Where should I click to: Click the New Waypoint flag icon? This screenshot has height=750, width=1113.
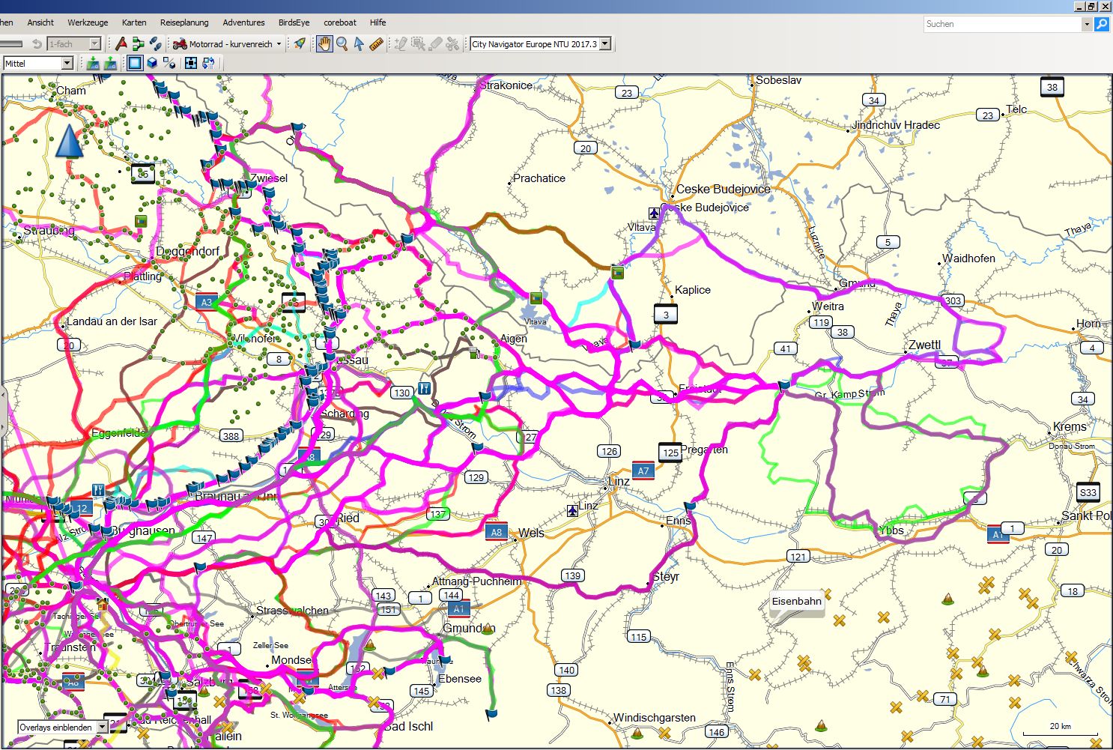[x=121, y=44]
